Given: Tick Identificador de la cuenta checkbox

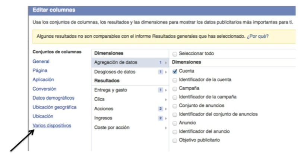Looking at the screenshot, I should click(x=175, y=80).
